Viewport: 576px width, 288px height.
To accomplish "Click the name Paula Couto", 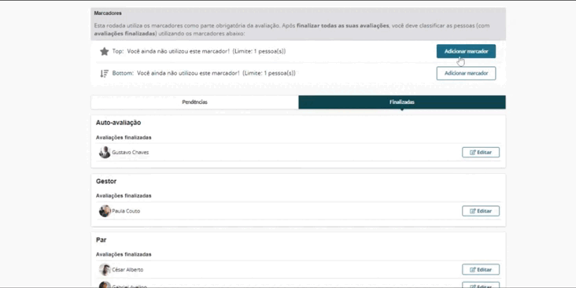I will click(126, 211).
